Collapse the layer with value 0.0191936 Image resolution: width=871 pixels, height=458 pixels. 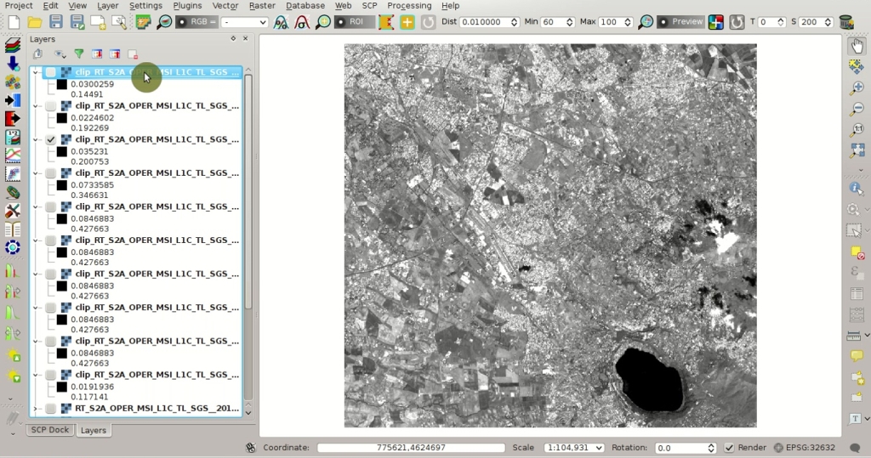36,375
